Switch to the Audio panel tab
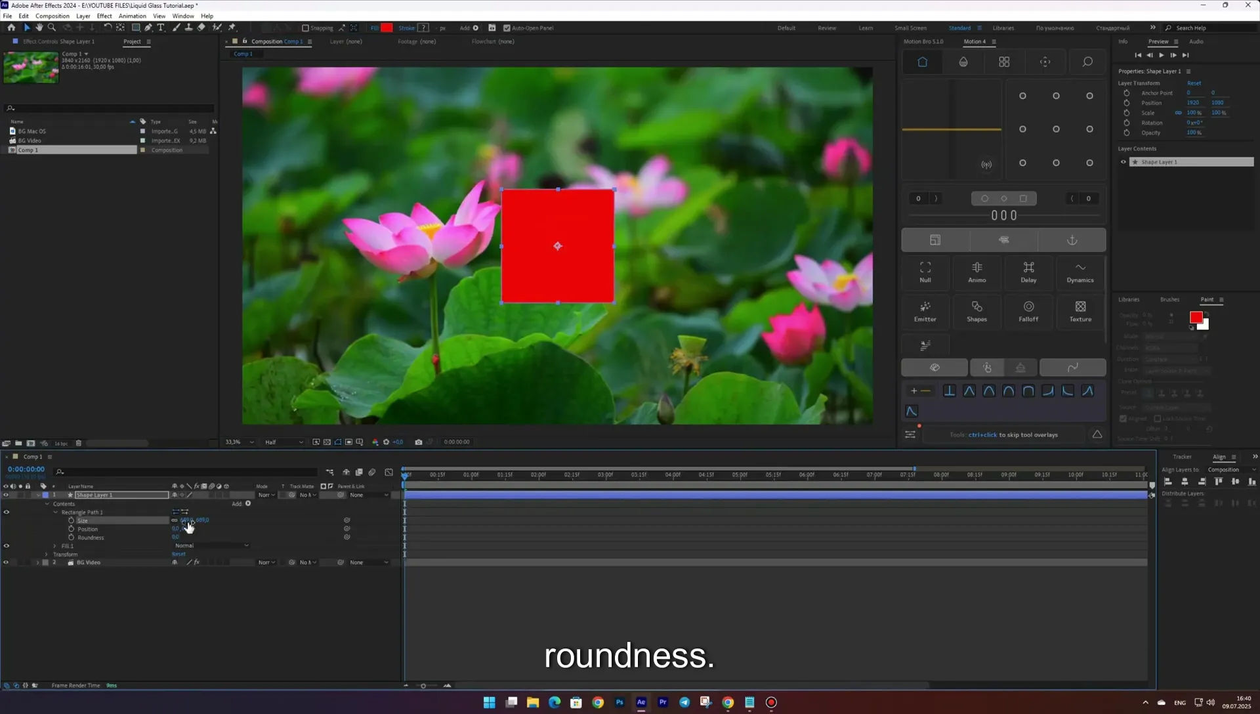Image resolution: width=1260 pixels, height=714 pixels. pyautogui.click(x=1196, y=41)
